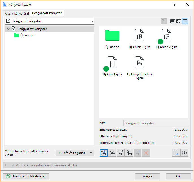Open the library info icon
Image resolution: width=194 pixels, height=182 pixels.
point(184,153)
